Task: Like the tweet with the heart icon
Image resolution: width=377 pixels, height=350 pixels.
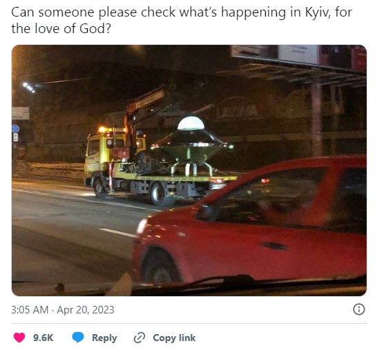Action: (x=19, y=338)
